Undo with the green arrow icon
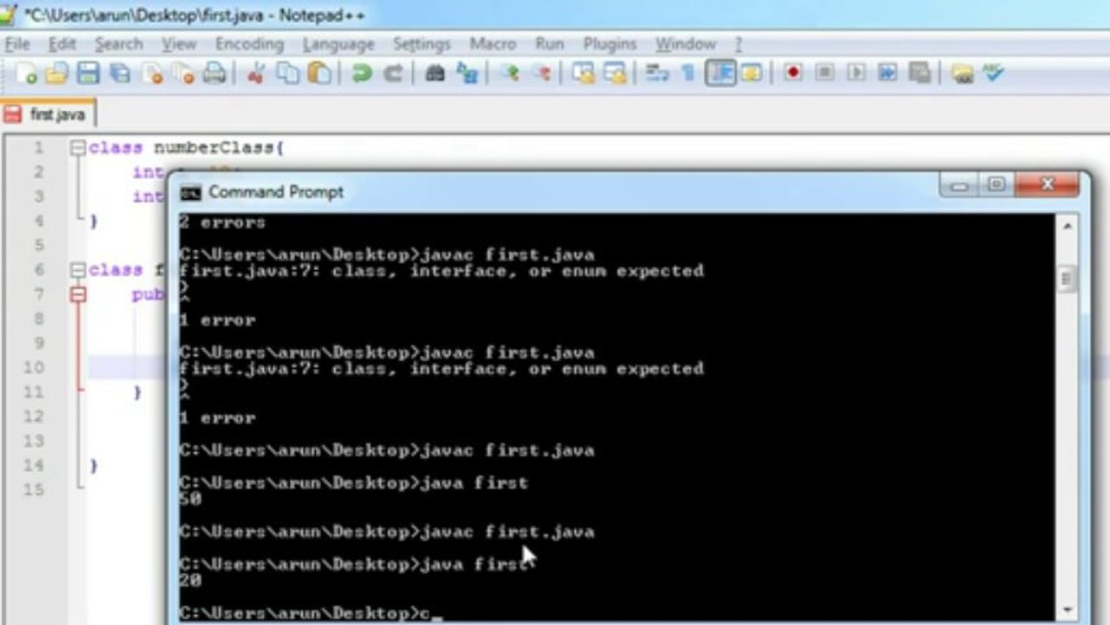The height and width of the screenshot is (625, 1110). (x=361, y=74)
